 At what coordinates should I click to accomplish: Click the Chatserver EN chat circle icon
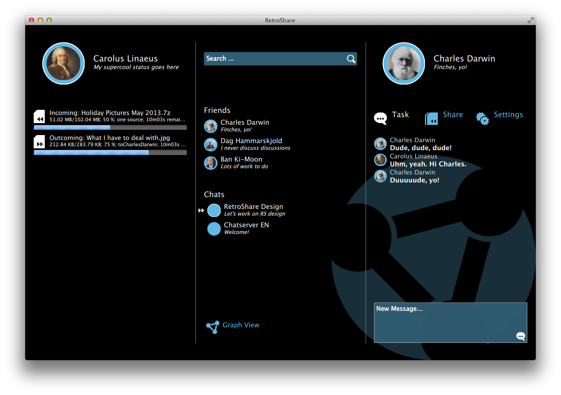[x=214, y=229]
